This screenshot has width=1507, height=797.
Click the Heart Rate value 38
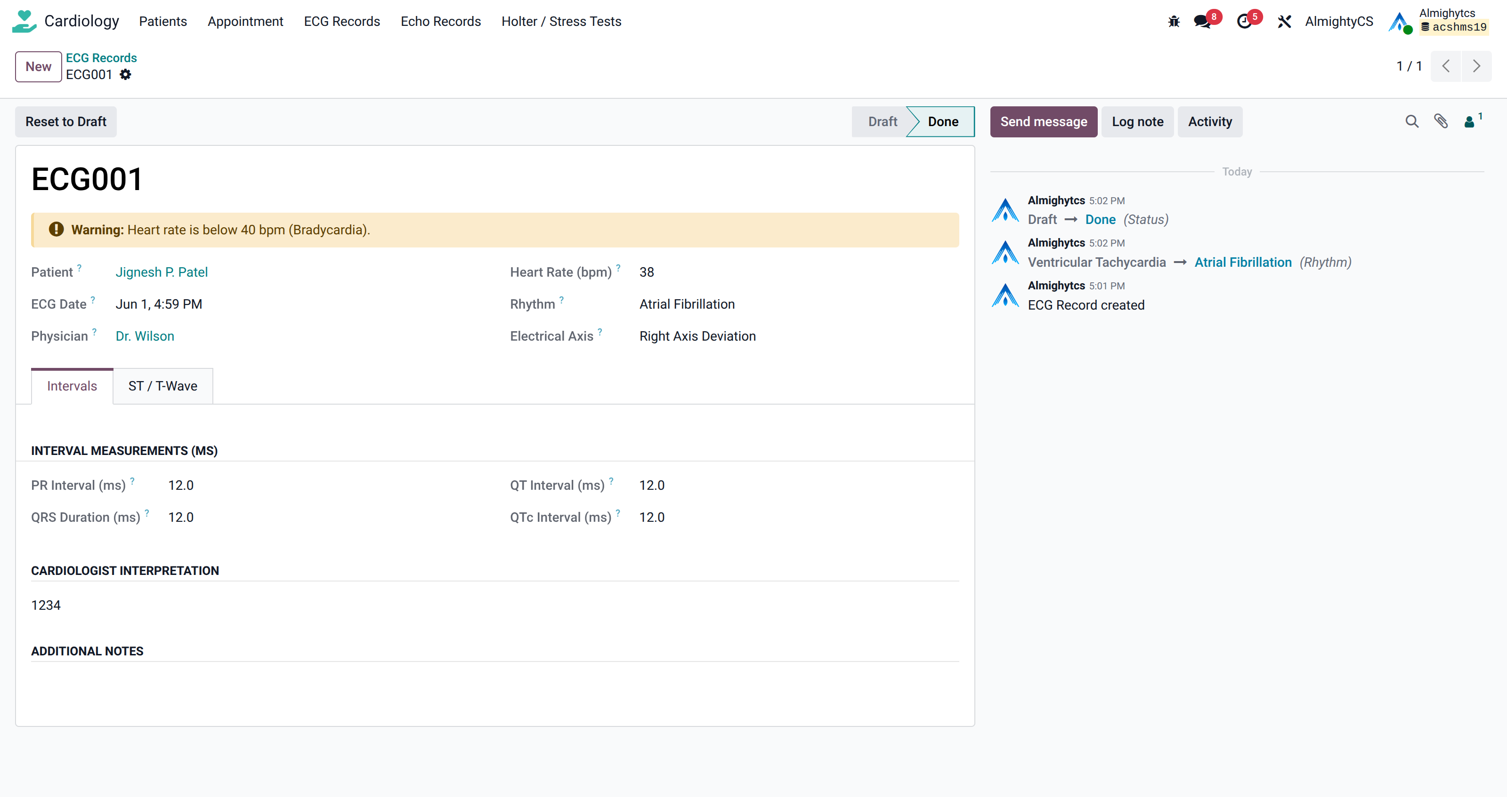point(647,272)
